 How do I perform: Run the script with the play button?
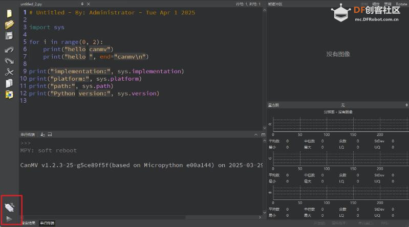pos(10,218)
